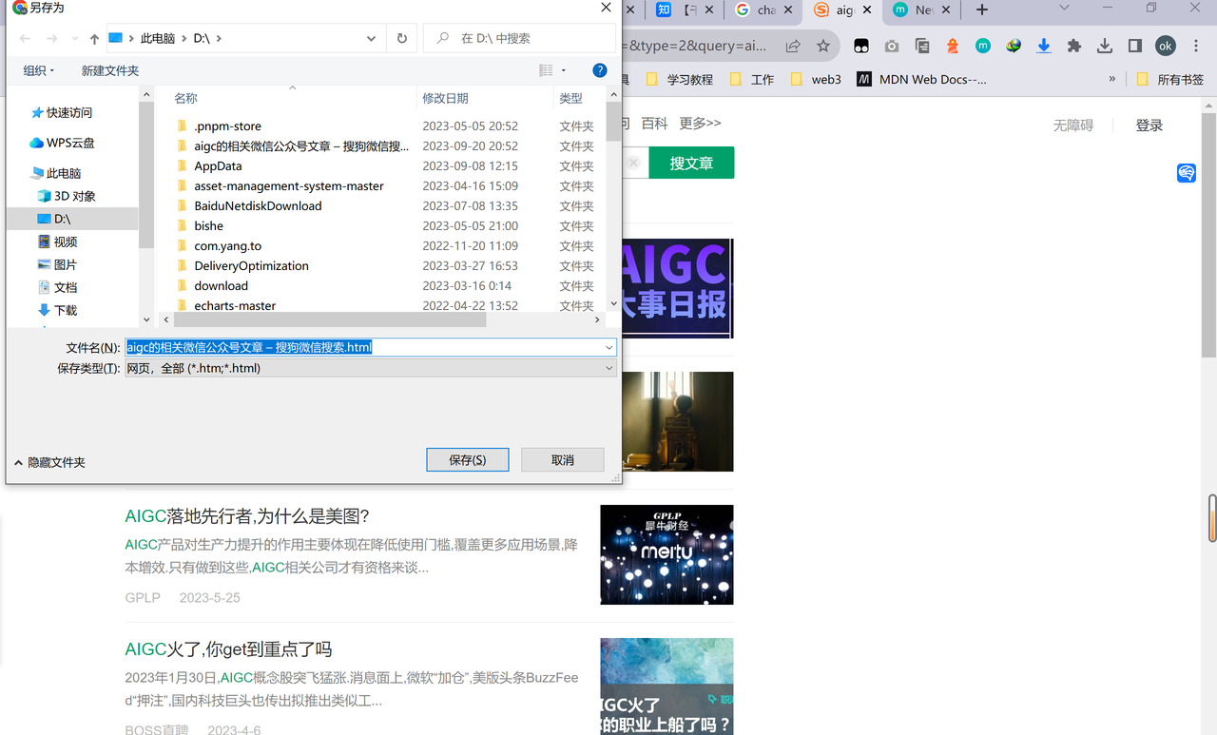This screenshot has width=1217, height=735.
Task: Open 3D 对象 in the navigation tree
Action: click(x=67, y=196)
